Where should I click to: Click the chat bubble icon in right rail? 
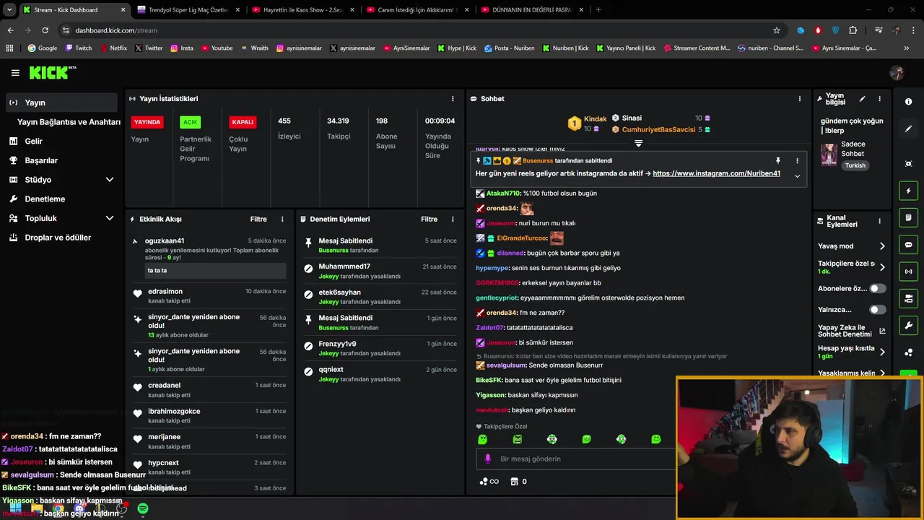pyautogui.click(x=909, y=245)
